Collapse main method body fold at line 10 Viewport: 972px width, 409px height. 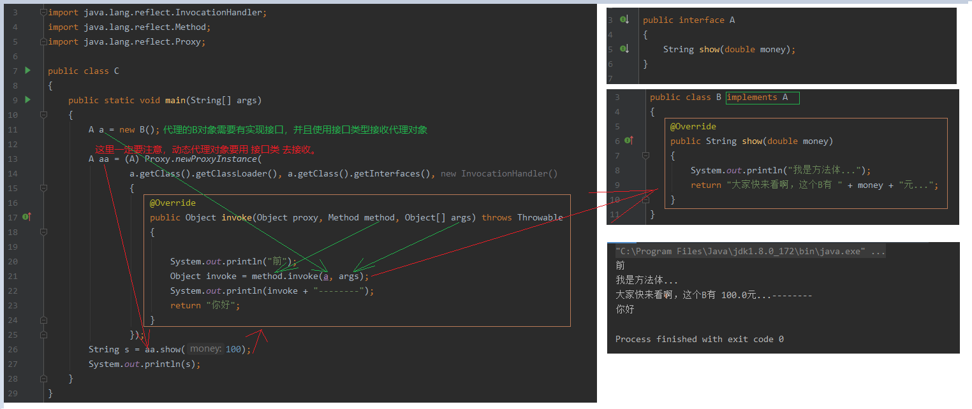click(x=43, y=115)
